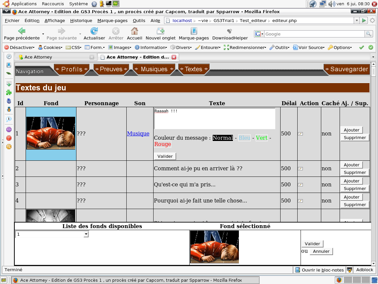Open the Historique menu
Viewport: 378px width, 284px height.
(x=81, y=20)
